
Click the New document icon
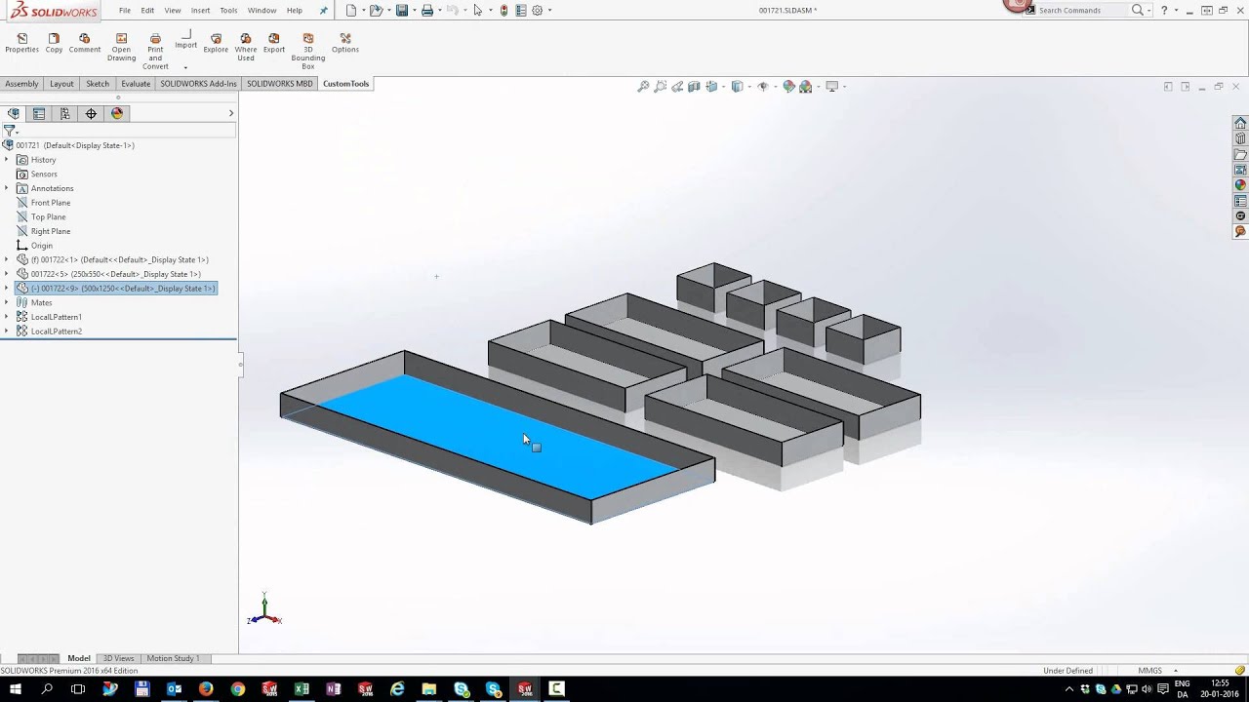pyautogui.click(x=351, y=10)
